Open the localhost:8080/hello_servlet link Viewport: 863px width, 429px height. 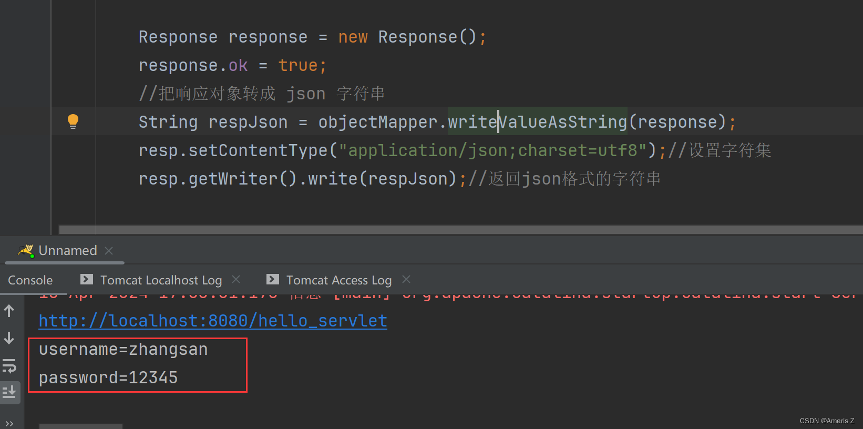(212, 320)
